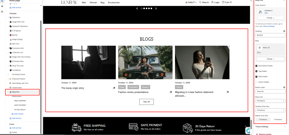Open the Accessories menu in store header
This screenshot has width=289, height=135.
click(114, 3)
